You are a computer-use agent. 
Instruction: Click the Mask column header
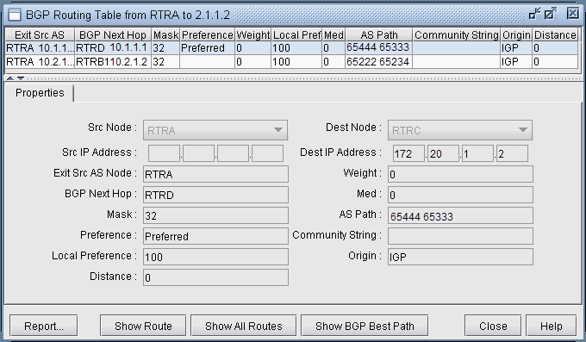coord(165,34)
